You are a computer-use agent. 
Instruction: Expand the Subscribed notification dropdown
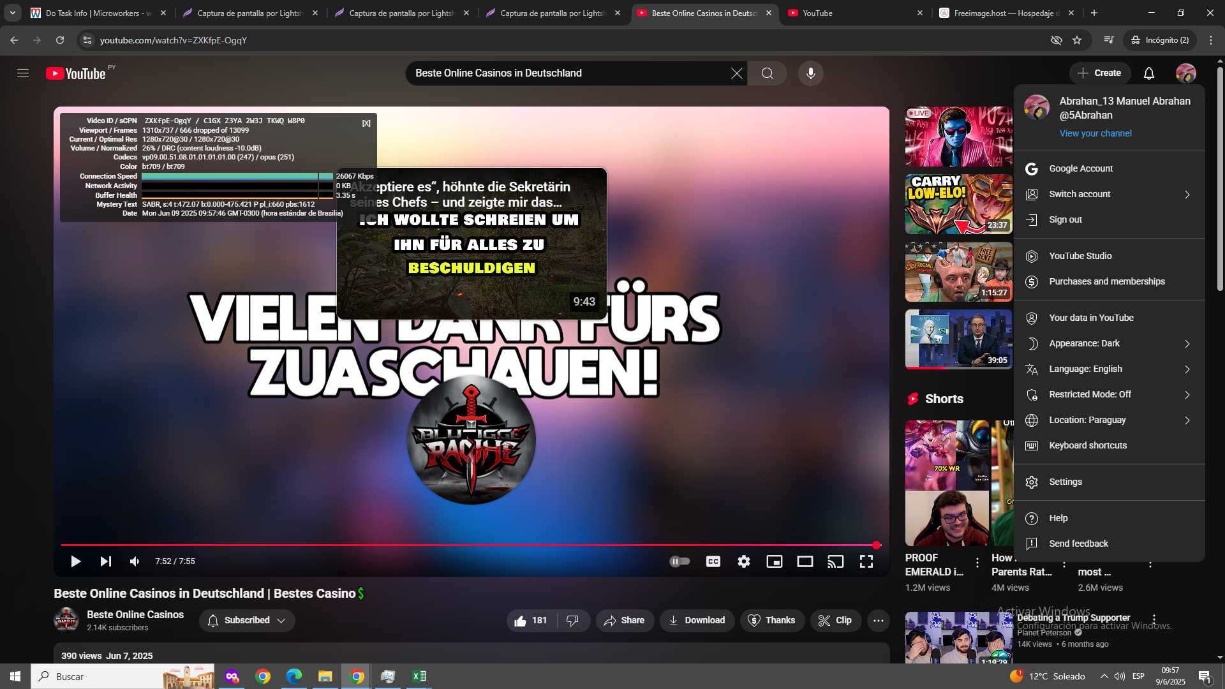point(247,621)
